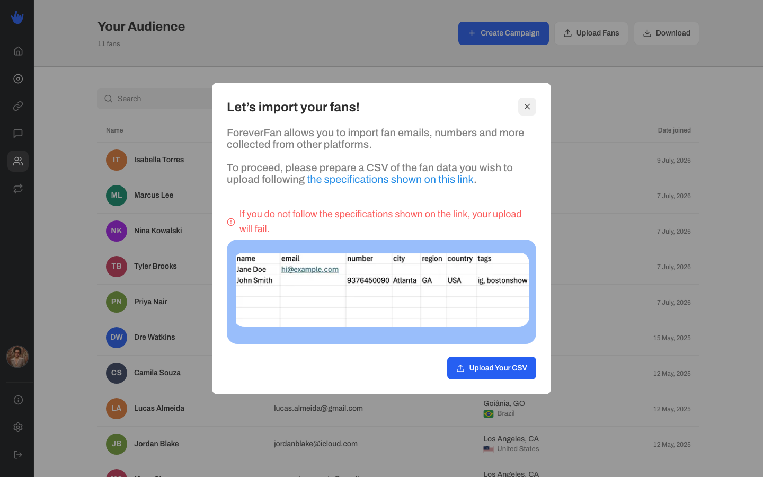Click the Upload Your CSV button
Image resolution: width=763 pixels, height=477 pixels.
tap(492, 368)
